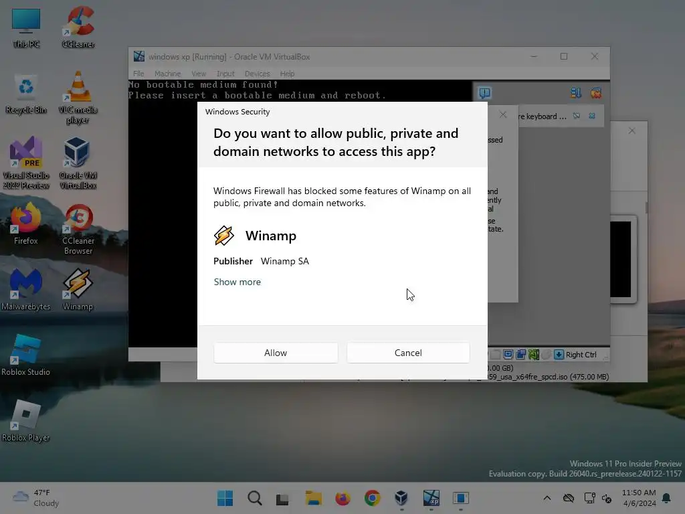
Task: Toggle notification ordering icon in VirtualBox
Action: click(576, 92)
